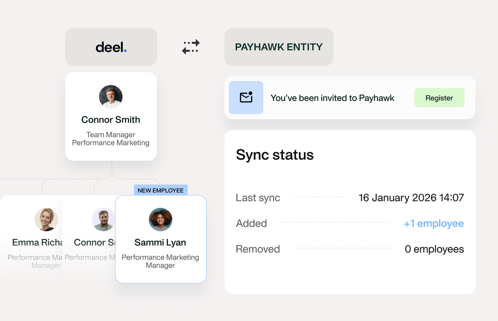498x321 pixels.
Task: Click the bidirectional sync arrows icon
Action: (191, 47)
